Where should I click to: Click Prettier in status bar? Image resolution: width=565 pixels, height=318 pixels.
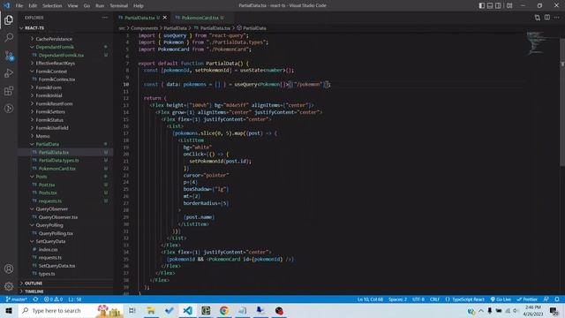(x=527, y=299)
